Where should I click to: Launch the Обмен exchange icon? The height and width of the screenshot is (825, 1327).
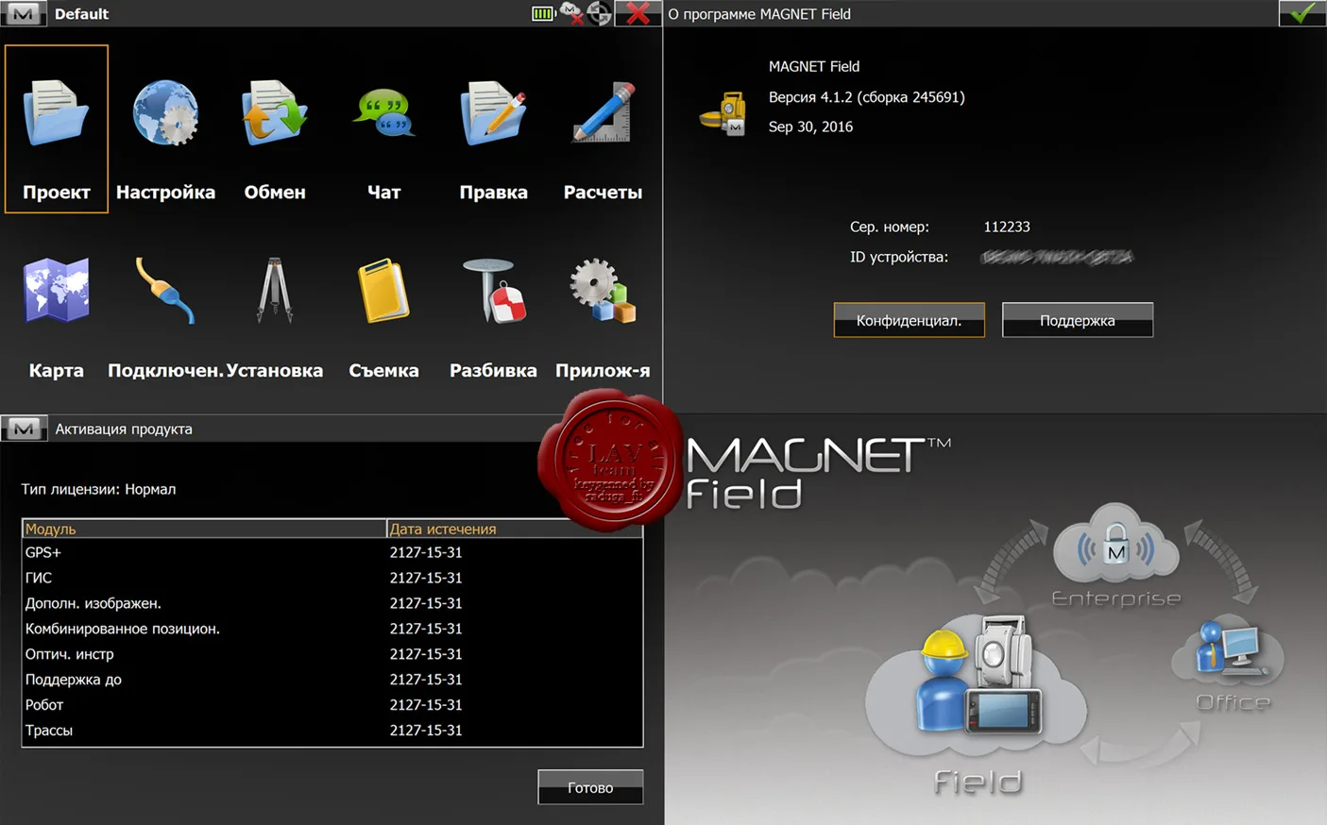click(x=274, y=115)
